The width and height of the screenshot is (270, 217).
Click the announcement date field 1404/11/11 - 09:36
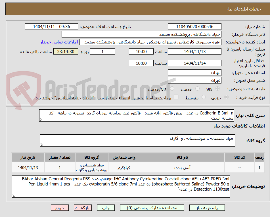(x=51, y=27)
